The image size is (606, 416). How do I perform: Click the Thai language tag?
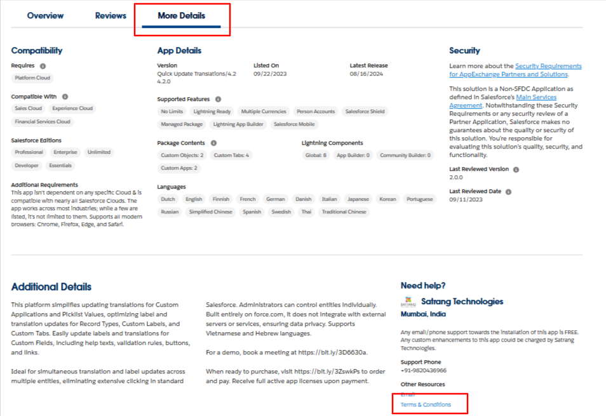[306, 212]
